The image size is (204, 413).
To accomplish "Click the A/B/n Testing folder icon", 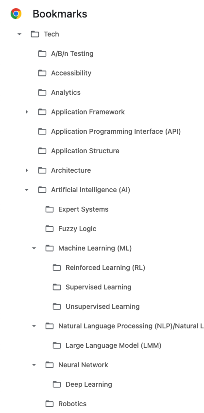I will pyautogui.click(x=42, y=54).
